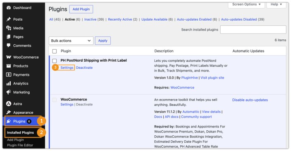Screen dimensions: 291x151
Task: Go to Analytics in sidebar
Action: pos(21,84)
